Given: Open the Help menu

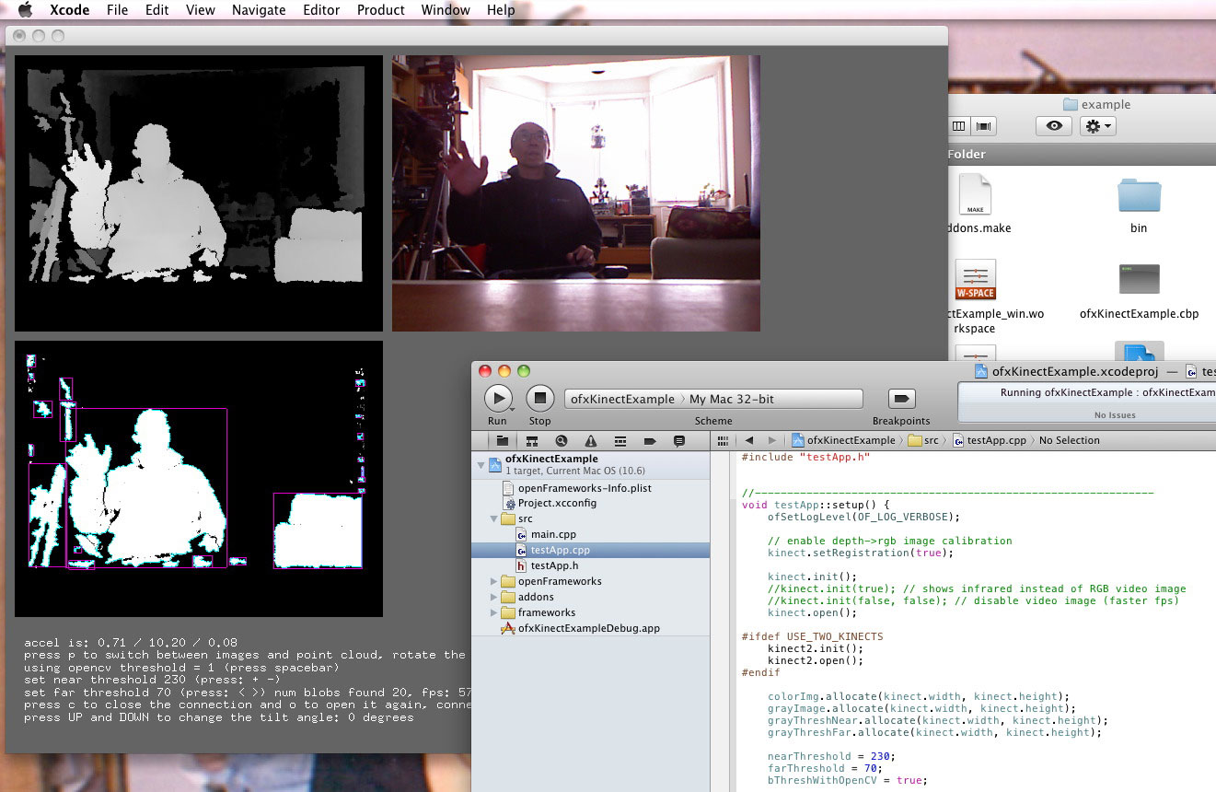Looking at the screenshot, I should (501, 10).
